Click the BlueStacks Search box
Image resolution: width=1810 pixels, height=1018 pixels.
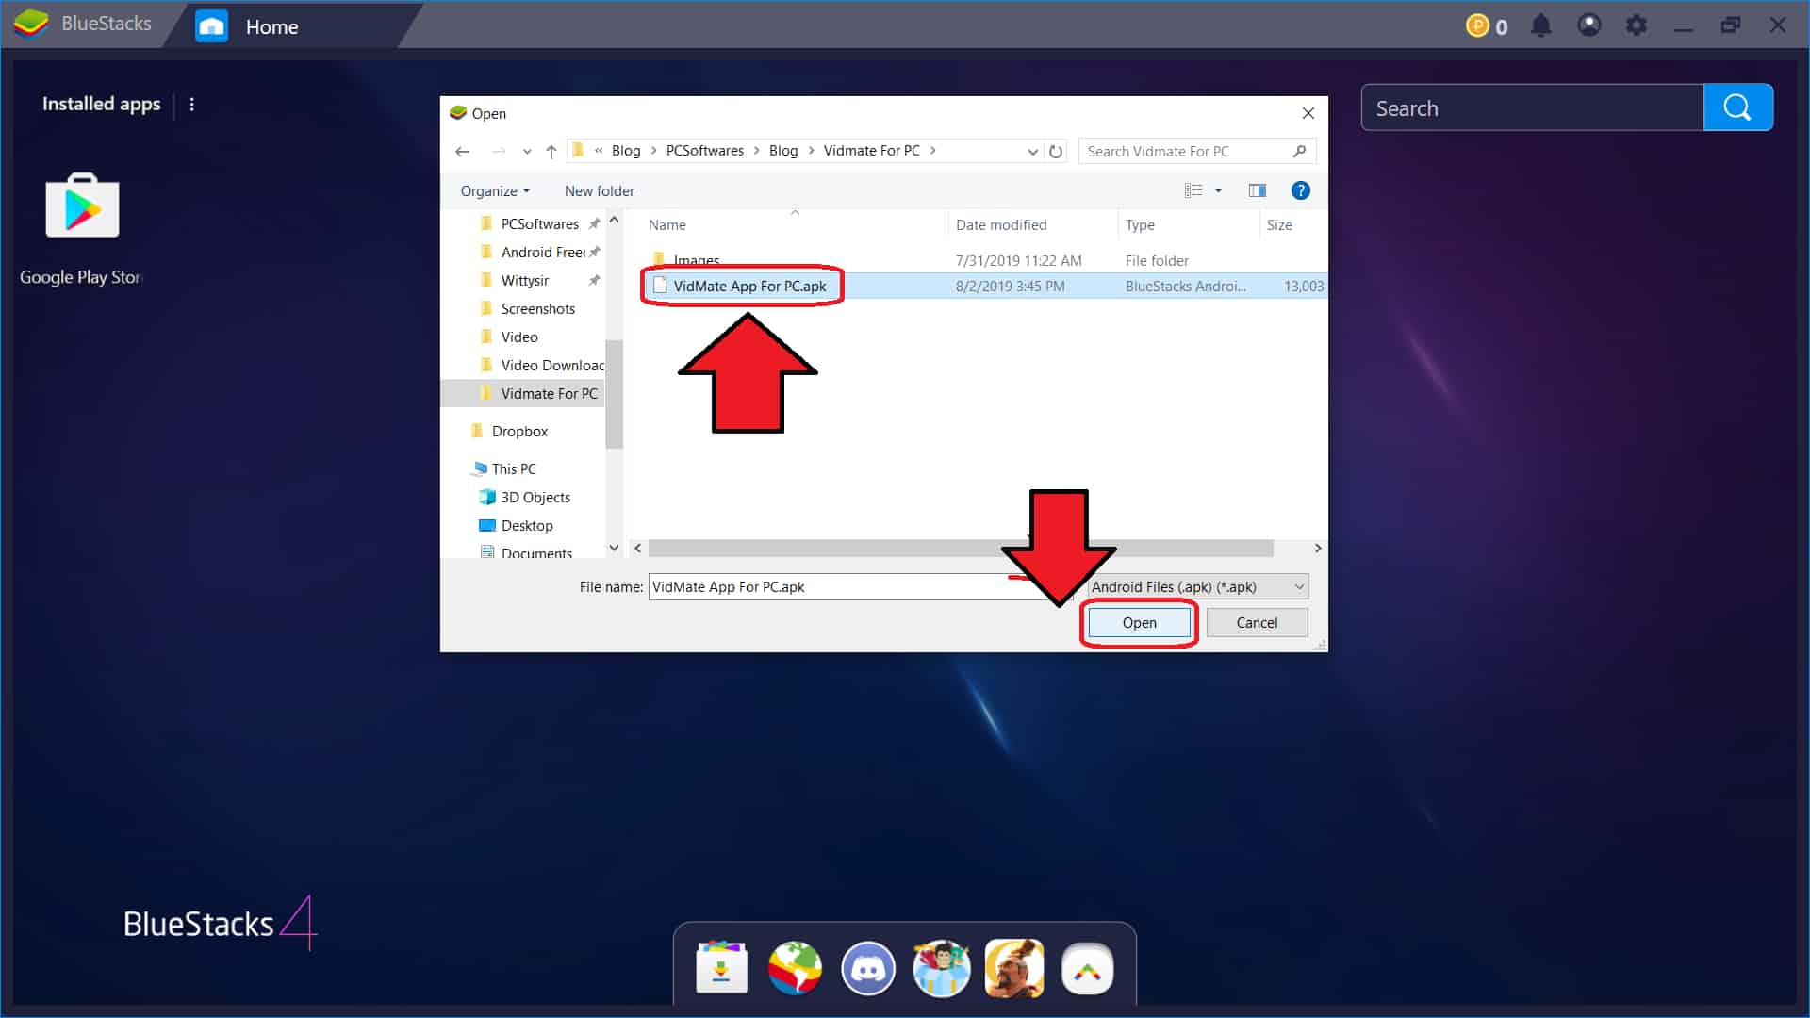click(1532, 107)
